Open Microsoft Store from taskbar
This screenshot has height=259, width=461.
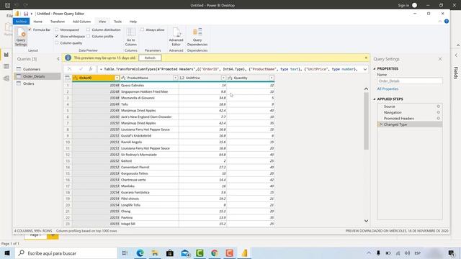pos(170,253)
